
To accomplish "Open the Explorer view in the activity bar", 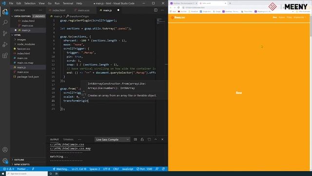I will pos(5,12).
